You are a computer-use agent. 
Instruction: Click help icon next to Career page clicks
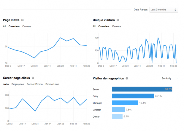point(33,78)
